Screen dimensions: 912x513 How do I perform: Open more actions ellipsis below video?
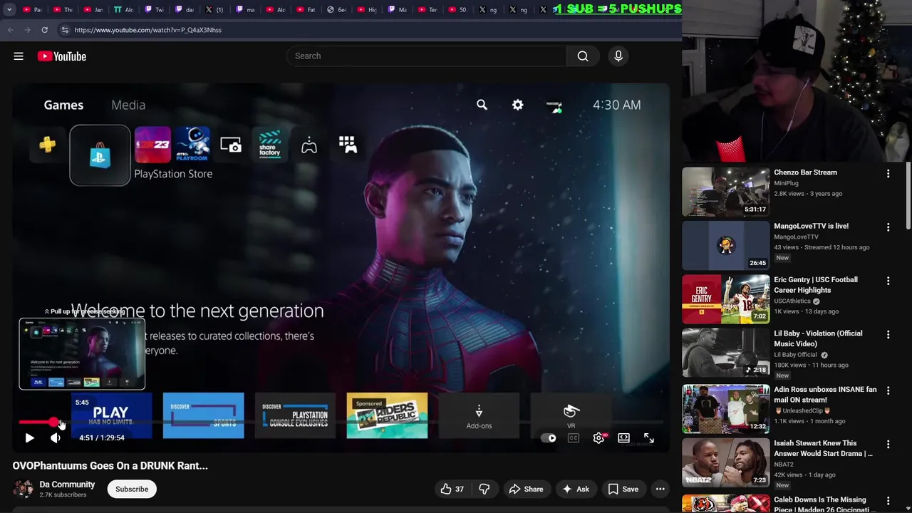pyautogui.click(x=660, y=489)
